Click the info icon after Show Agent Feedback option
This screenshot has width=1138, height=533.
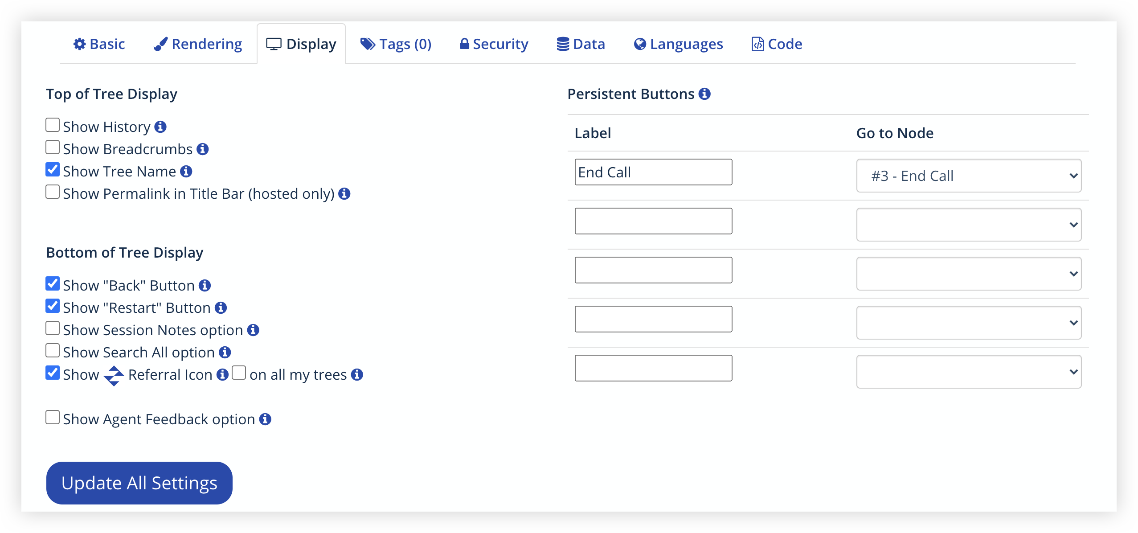(x=265, y=419)
